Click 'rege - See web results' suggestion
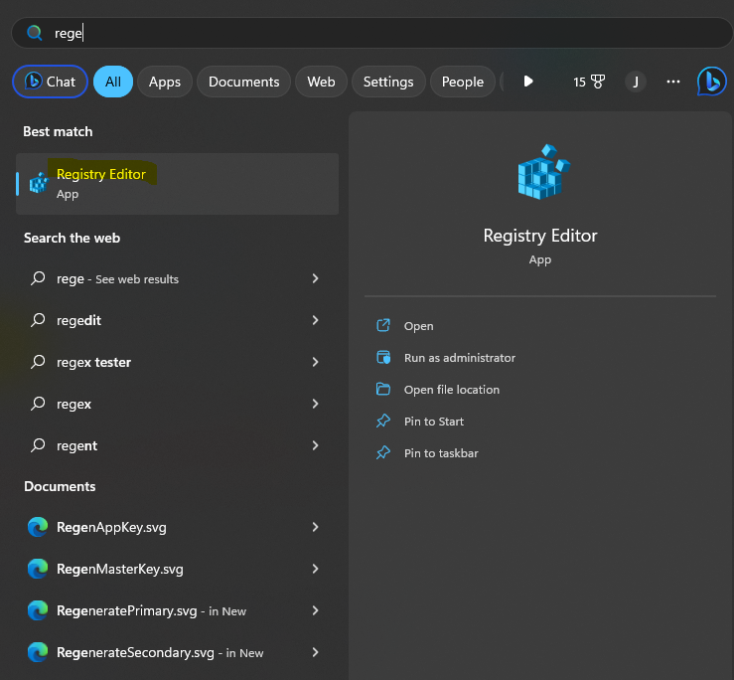 coord(178,278)
